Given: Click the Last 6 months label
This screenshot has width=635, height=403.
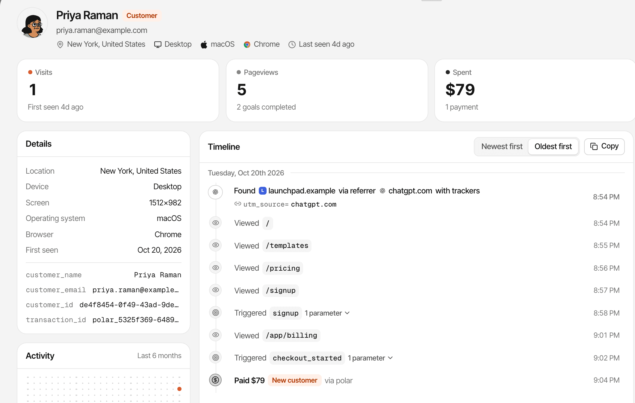Looking at the screenshot, I should click(159, 356).
